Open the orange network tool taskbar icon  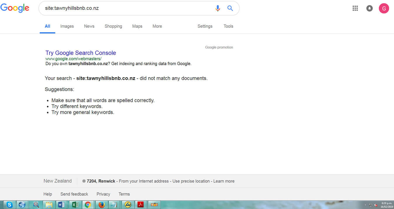(154, 205)
